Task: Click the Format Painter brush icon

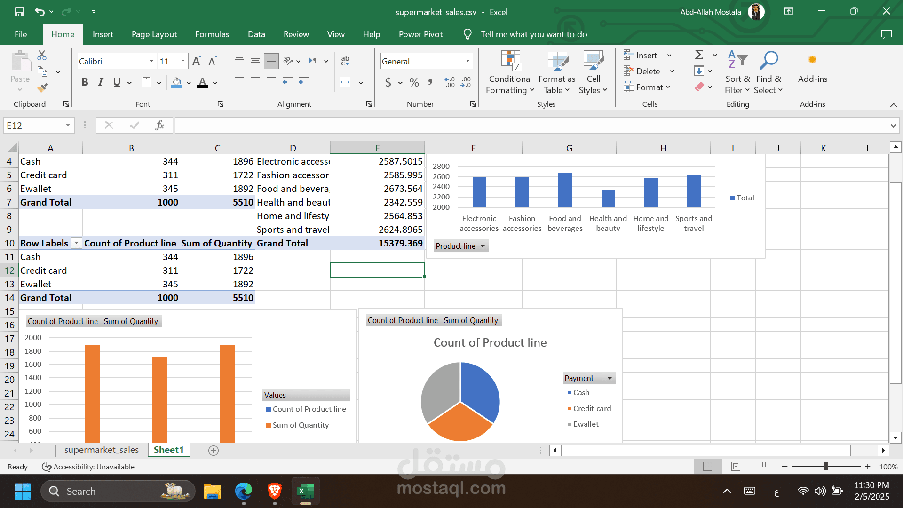Action: (42, 87)
